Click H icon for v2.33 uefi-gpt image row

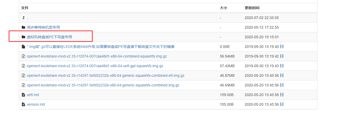[x=282, y=66]
